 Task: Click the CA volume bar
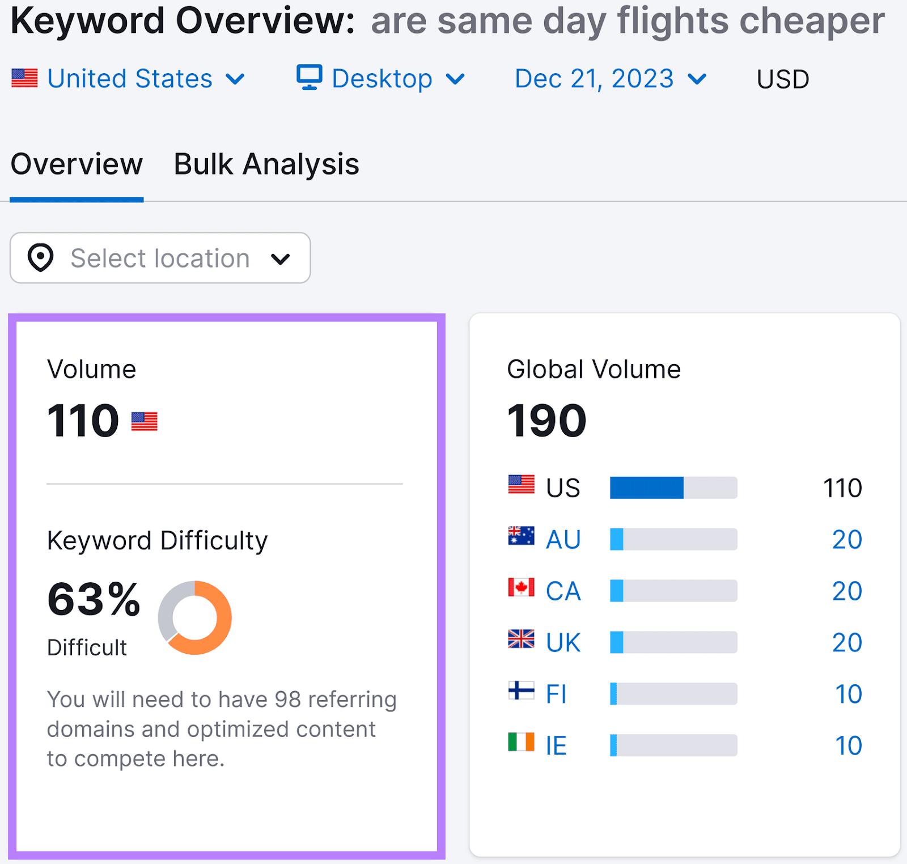click(673, 591)
